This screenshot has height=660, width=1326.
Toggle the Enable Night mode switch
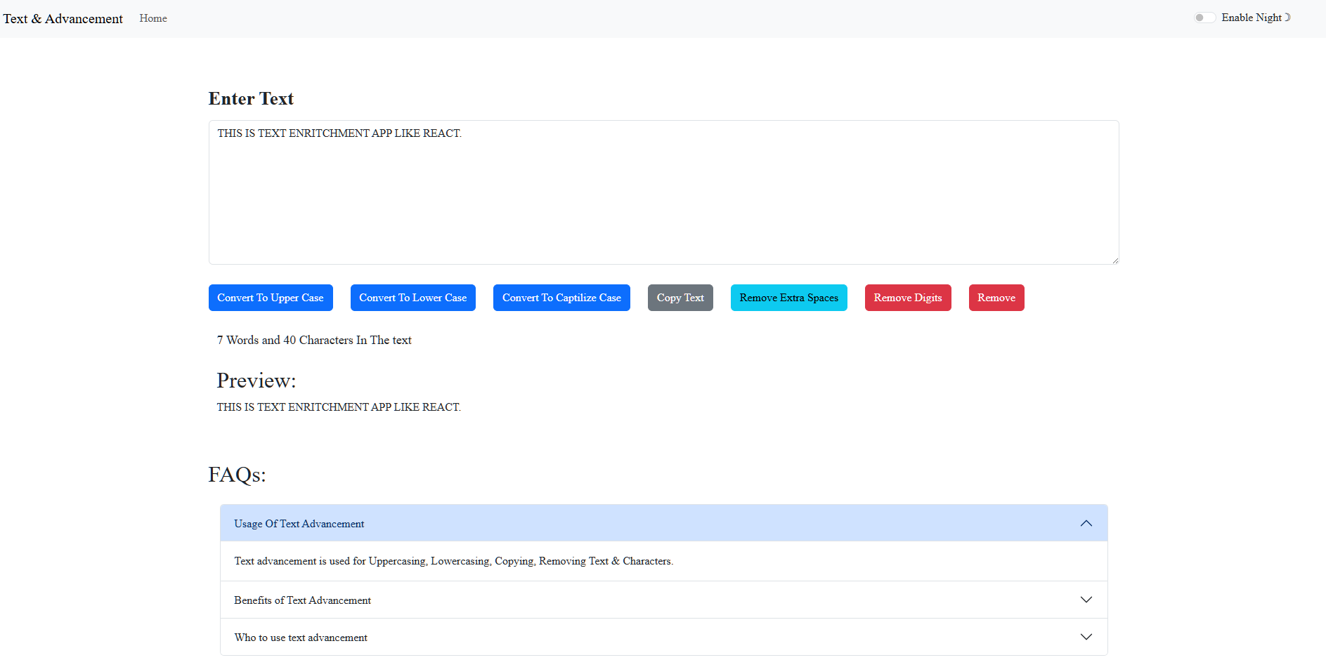[x=1204, y=18]
